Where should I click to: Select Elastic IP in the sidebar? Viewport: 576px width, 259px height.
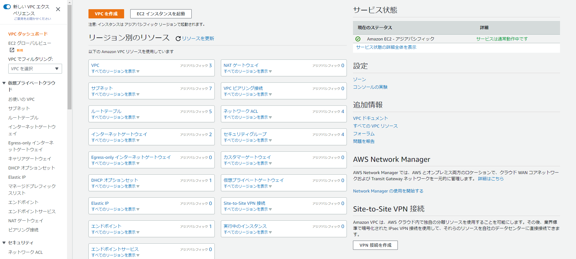17,177
